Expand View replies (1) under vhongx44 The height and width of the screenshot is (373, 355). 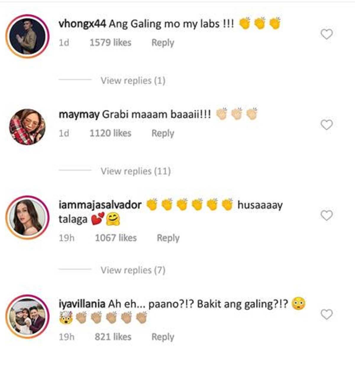point(133,80)
